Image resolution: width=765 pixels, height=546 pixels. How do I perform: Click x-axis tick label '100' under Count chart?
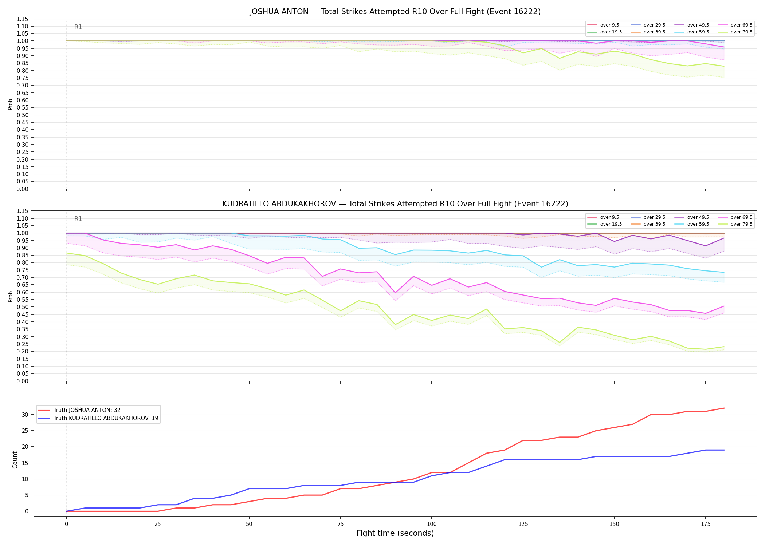pos(432,524)
